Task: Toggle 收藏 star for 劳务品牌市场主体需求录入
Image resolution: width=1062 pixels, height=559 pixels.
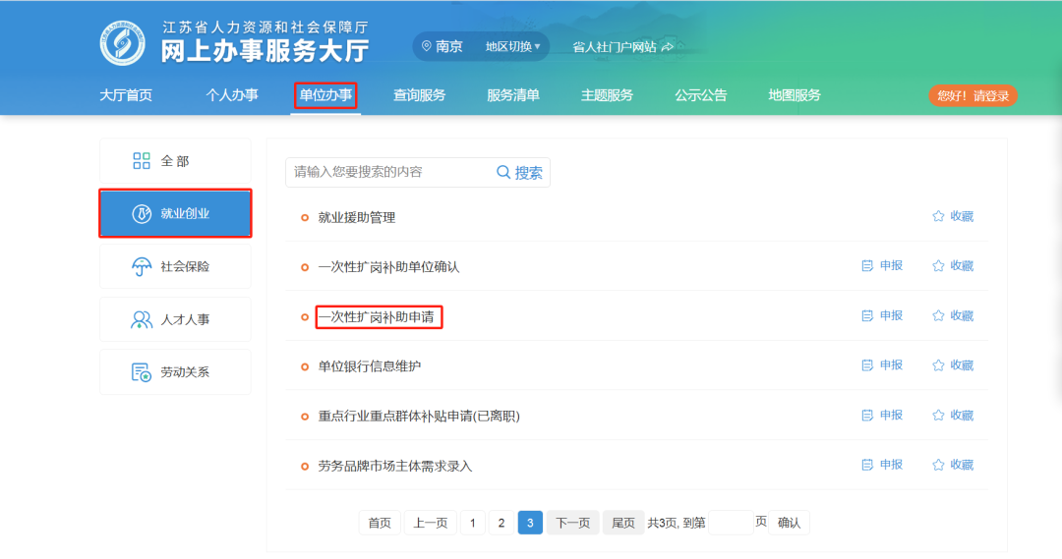Action: [x=938, y=465]
